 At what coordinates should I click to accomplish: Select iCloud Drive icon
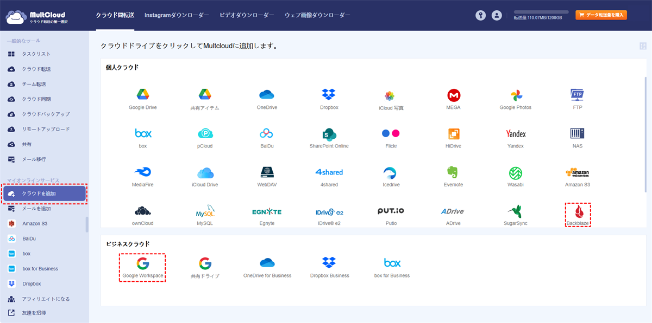[x=205, y=173]
